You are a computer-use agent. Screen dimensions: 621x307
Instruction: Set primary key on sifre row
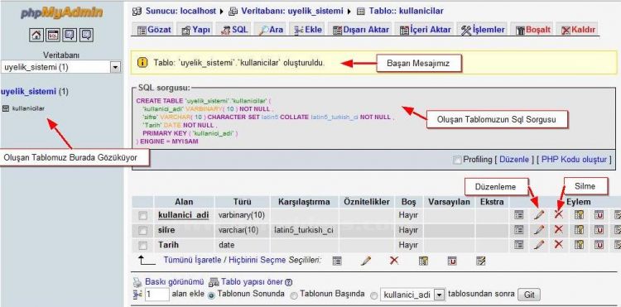579,229
